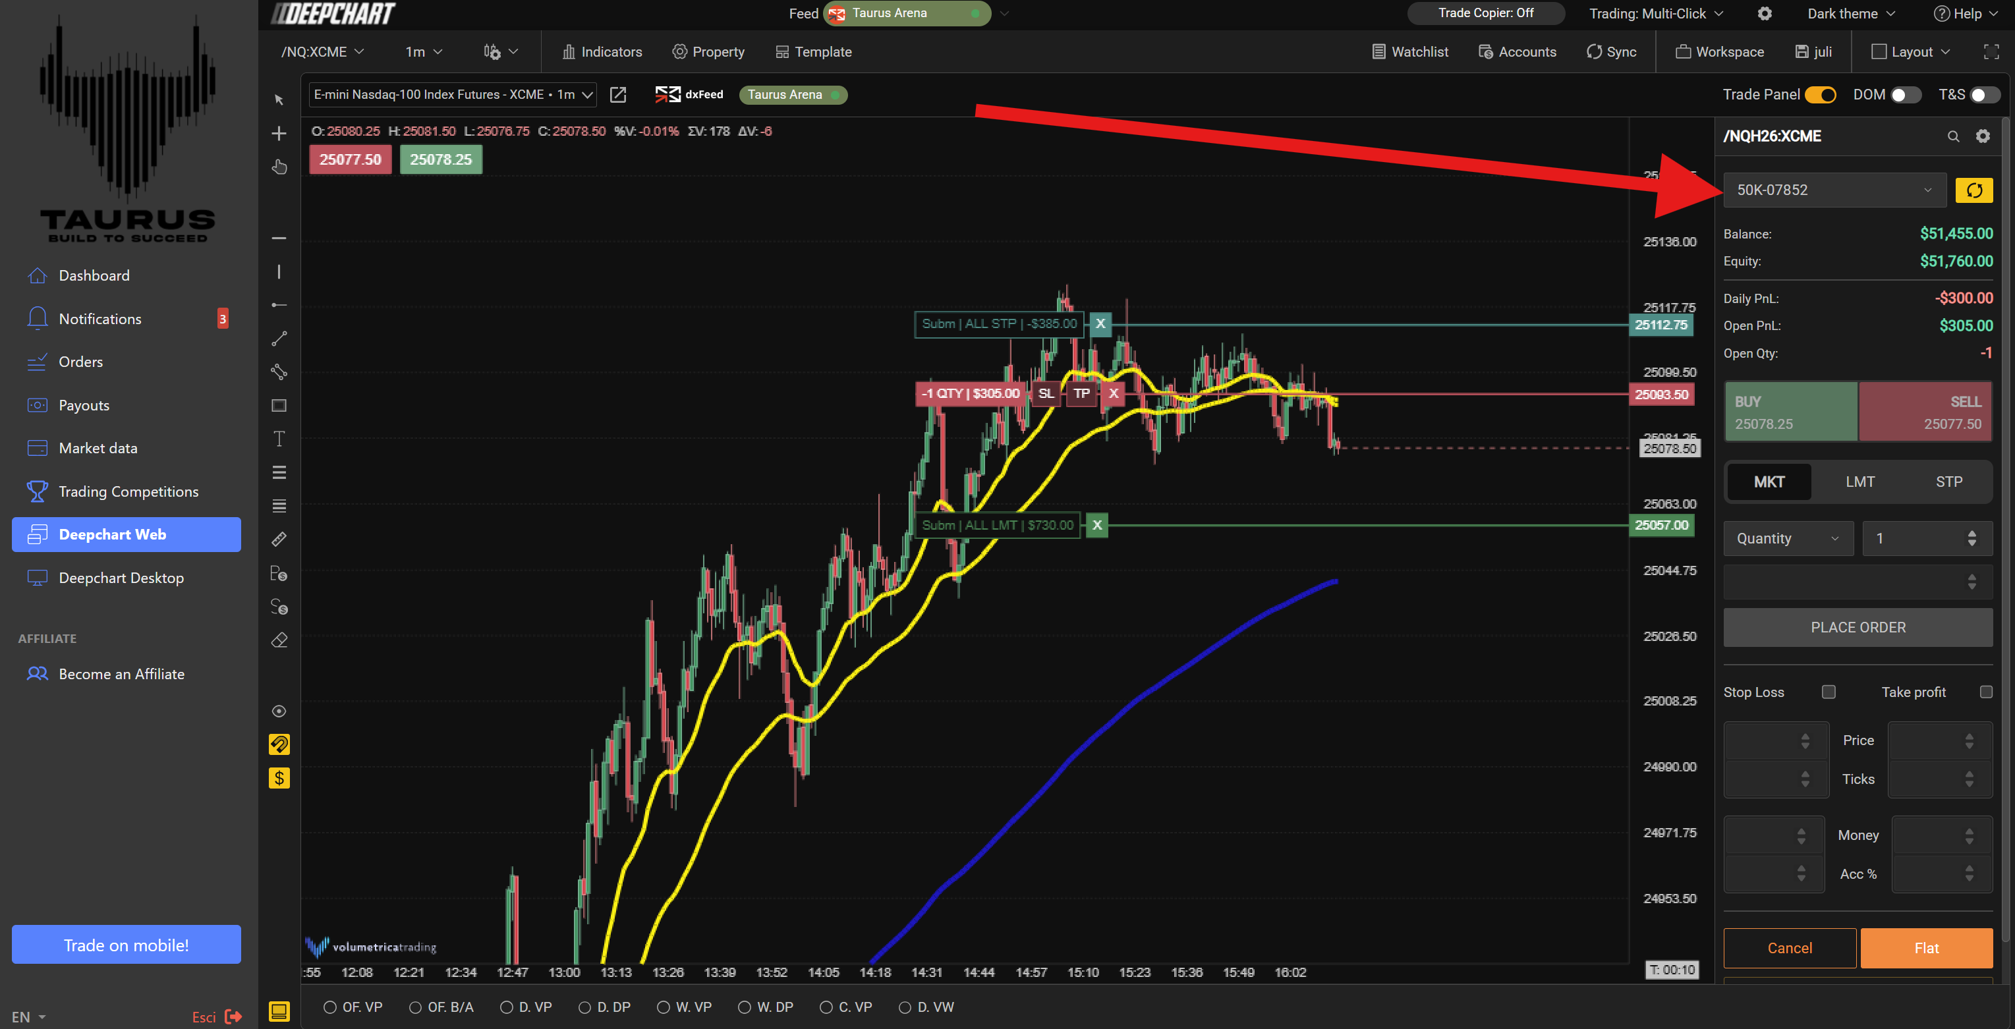Image resolution: width=2015 pixels, height=1029 pixels.
Task: Click the orange Flat button
Action: pos(1926,948)
